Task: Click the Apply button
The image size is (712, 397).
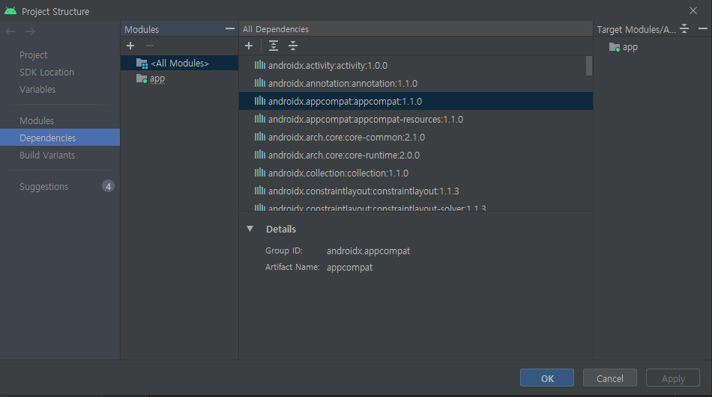Action: 672,378
